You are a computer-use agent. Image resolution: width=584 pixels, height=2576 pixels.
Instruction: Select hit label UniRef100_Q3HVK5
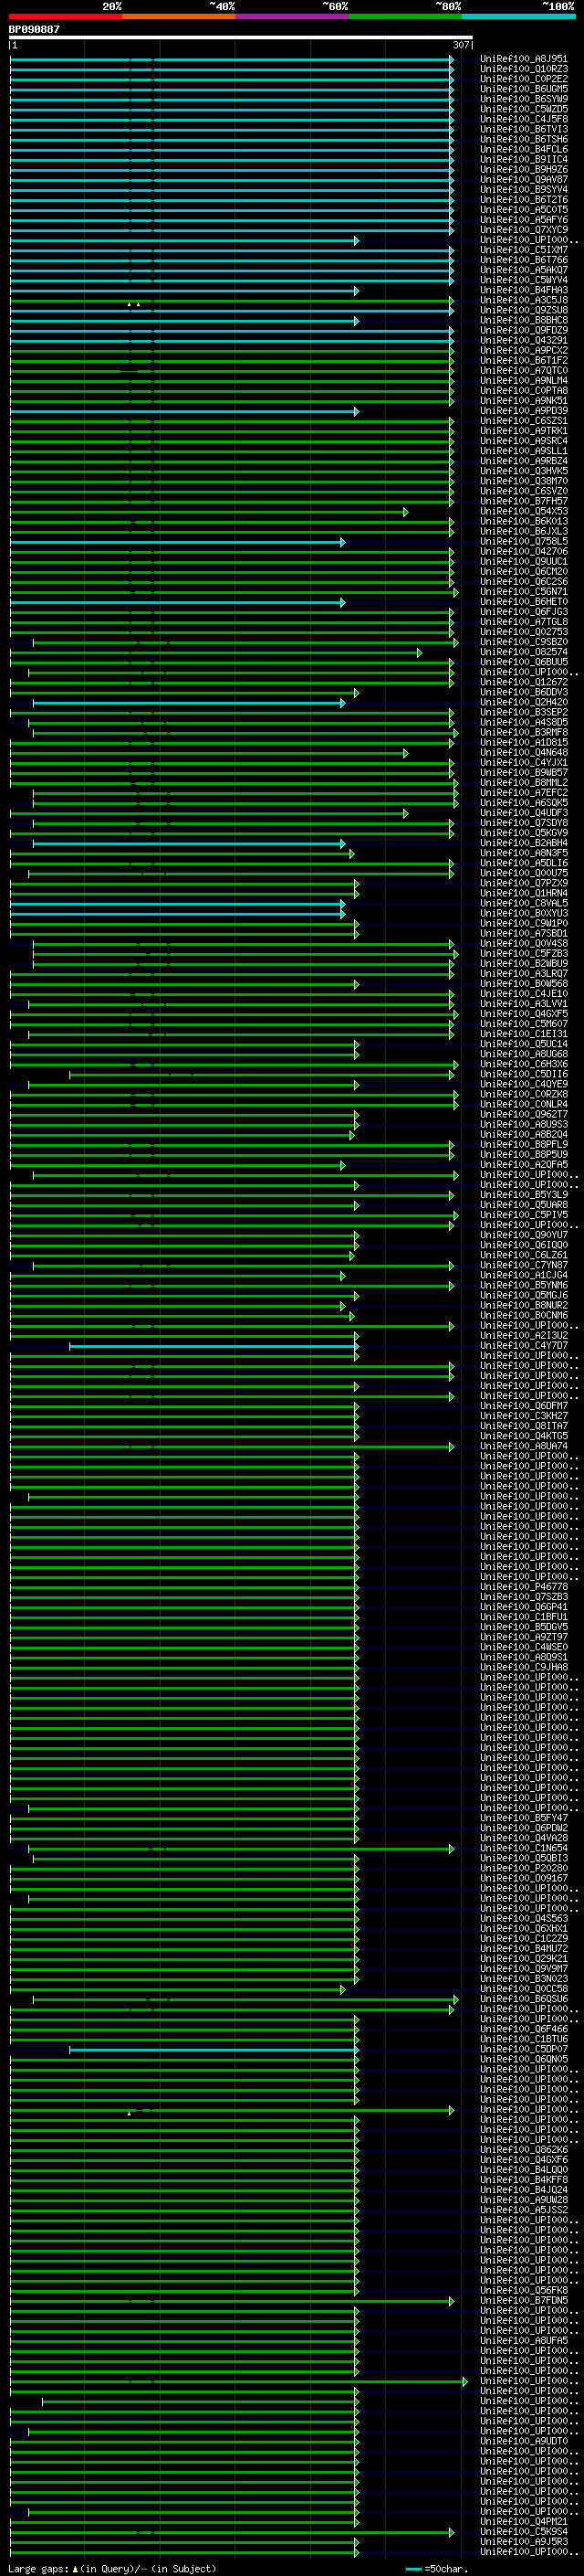(x=524, y=471)
